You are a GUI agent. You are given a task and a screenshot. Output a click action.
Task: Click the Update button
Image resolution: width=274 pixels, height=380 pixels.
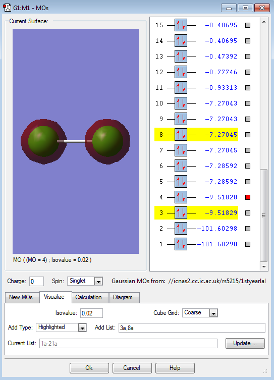[x=245, y=343]
